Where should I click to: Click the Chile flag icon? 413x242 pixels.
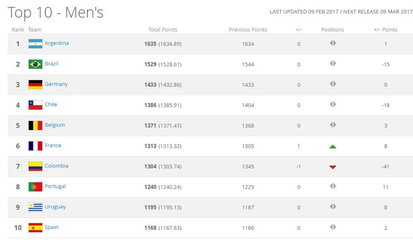[x=35, y=105]
